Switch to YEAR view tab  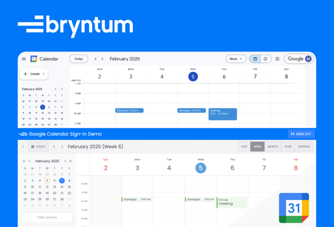coord(288,146)
